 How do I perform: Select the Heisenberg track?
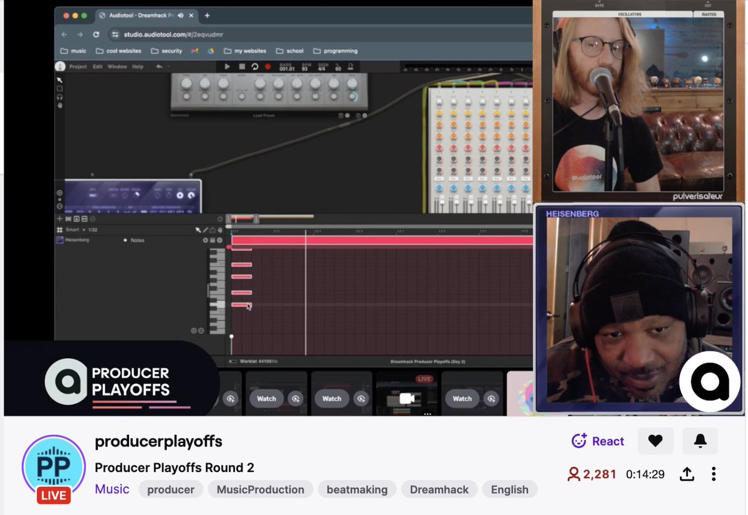point(77,240)
